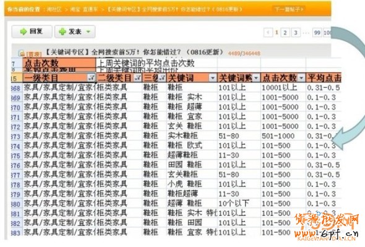The image size is (365, 247).
Task: Click the 三级 鞋柜 cell in row 370
Action: [154, 107]
